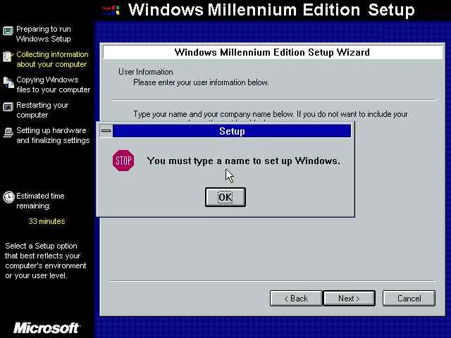Click the red STOP sign icon

(x=123, y=161)
